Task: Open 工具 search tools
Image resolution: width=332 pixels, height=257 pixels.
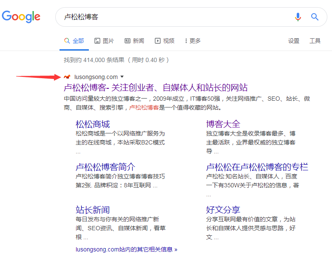Action: tap(315, 41)
